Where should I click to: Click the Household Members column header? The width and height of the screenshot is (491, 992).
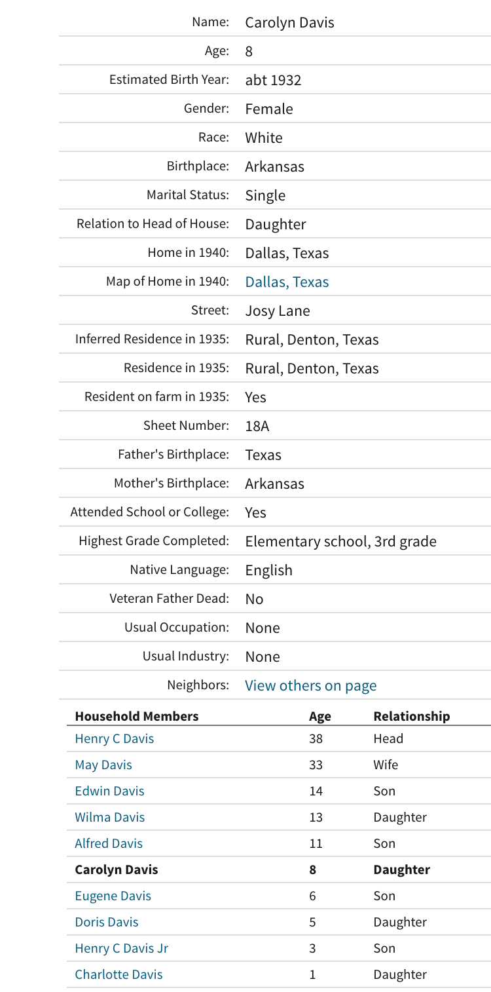coord(137,716)
